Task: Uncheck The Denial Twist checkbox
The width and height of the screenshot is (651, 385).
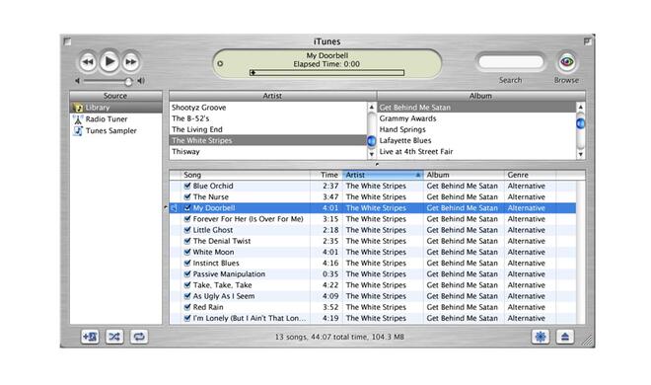Action: tap(187, 241)
